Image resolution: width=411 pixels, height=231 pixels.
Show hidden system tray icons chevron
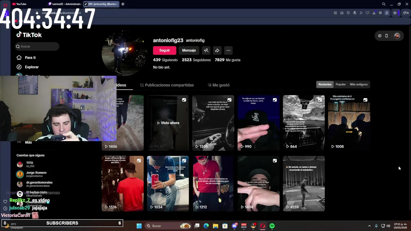coord(369,226)
